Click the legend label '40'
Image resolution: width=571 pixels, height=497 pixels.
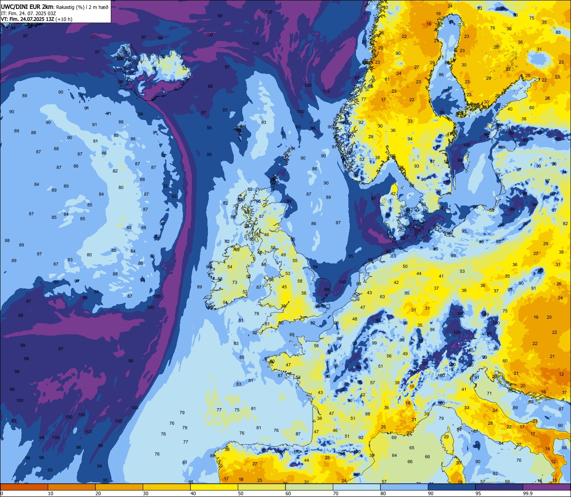[x=193, y=493]
